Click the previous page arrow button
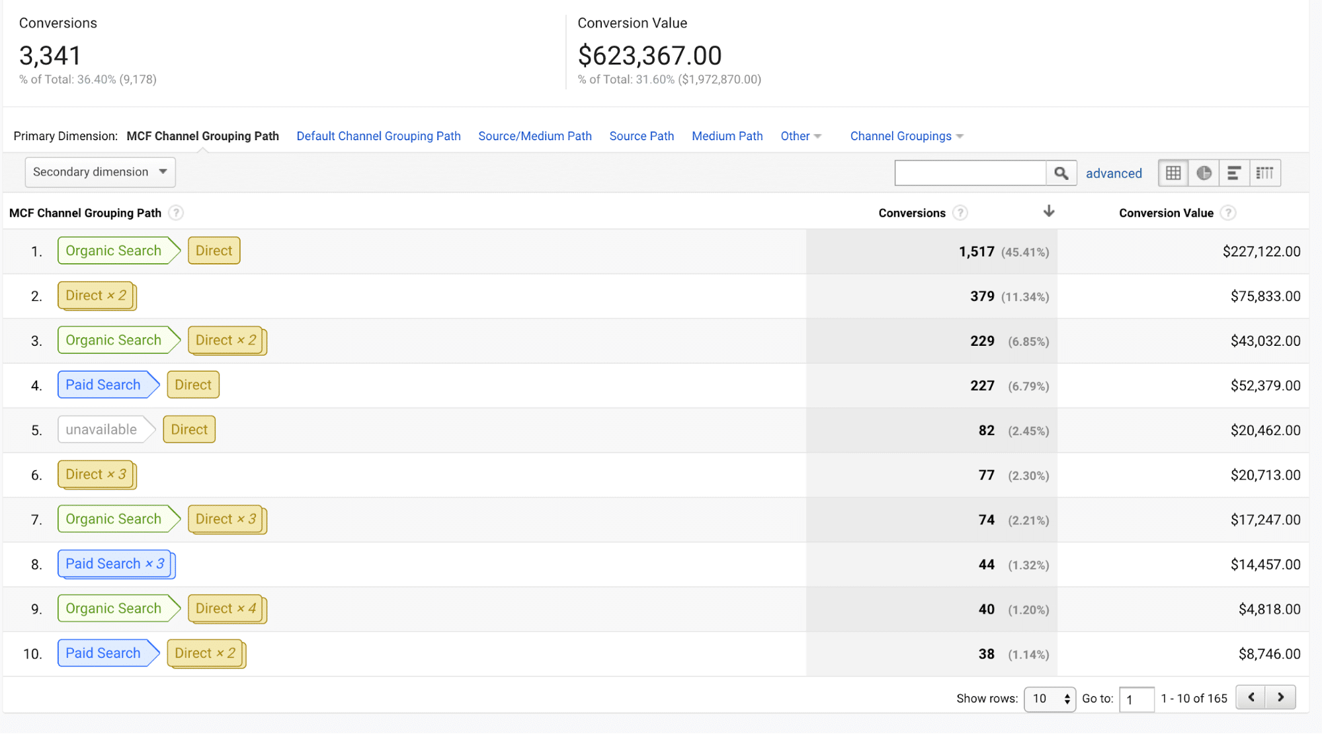Screen dimensions: 1322x734 click(1251, 697)
